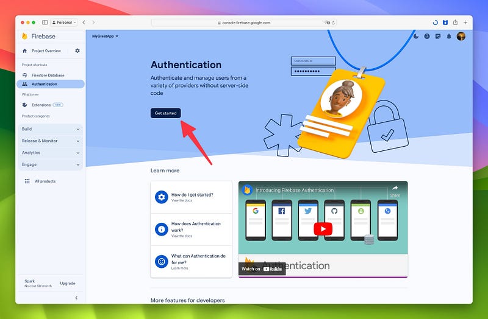Collapse the sidebar with chevron
488x319 pixels.
(77, 298)
